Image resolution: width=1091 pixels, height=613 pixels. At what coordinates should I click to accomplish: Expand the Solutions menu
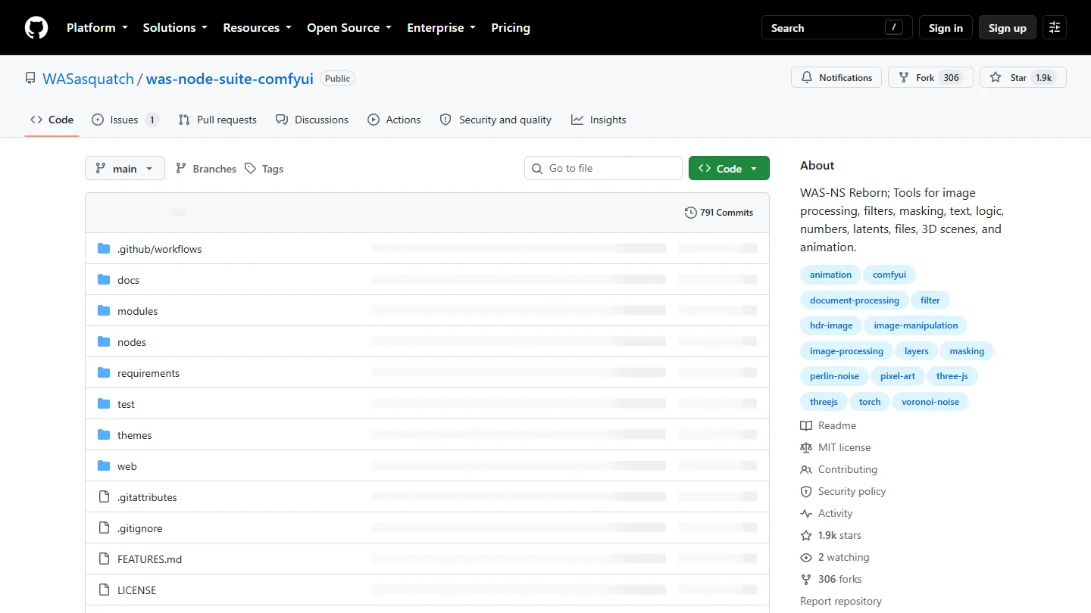tap(175, 28)
